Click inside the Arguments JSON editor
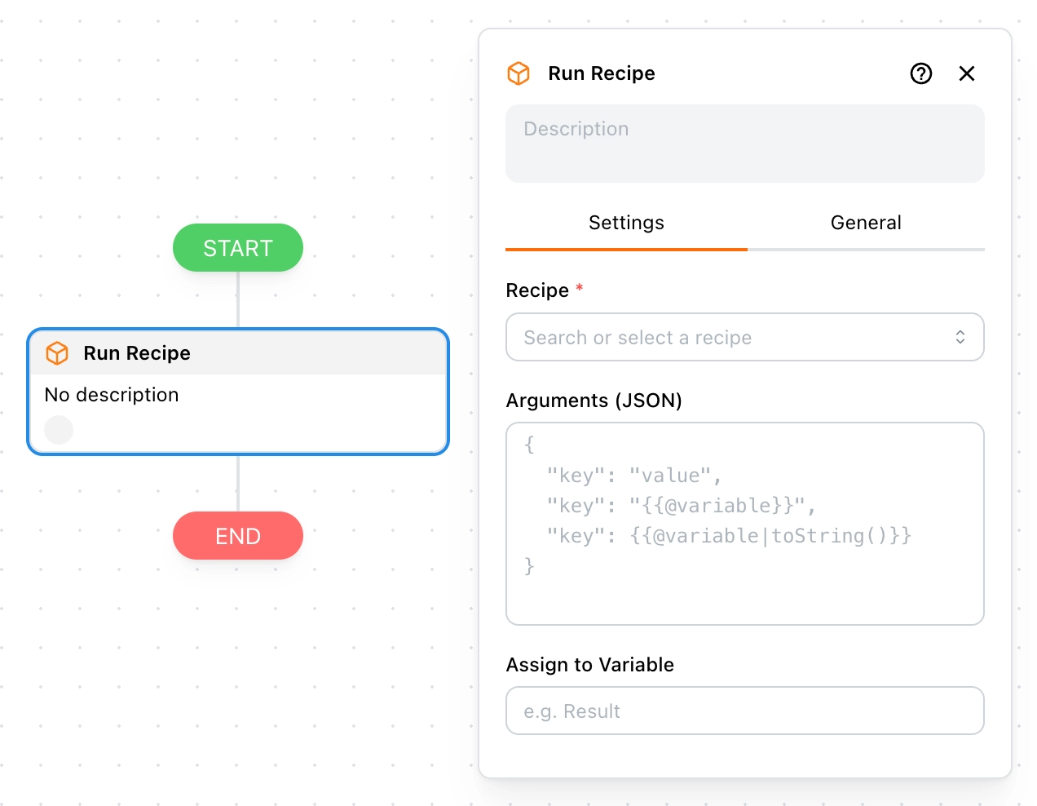Viewport: 1037px width, 806px height. point(744,523)
